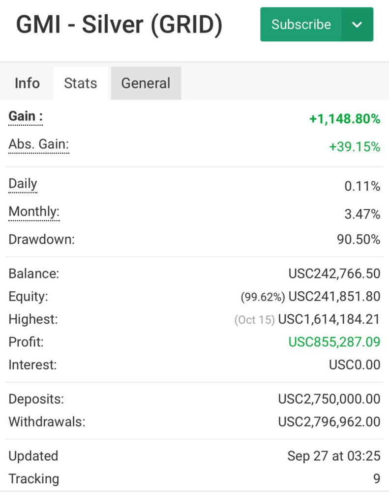Click the GMI - Silver (GRID) title
Viewport: 389px width, 503px height.
[x=119, y=25]
